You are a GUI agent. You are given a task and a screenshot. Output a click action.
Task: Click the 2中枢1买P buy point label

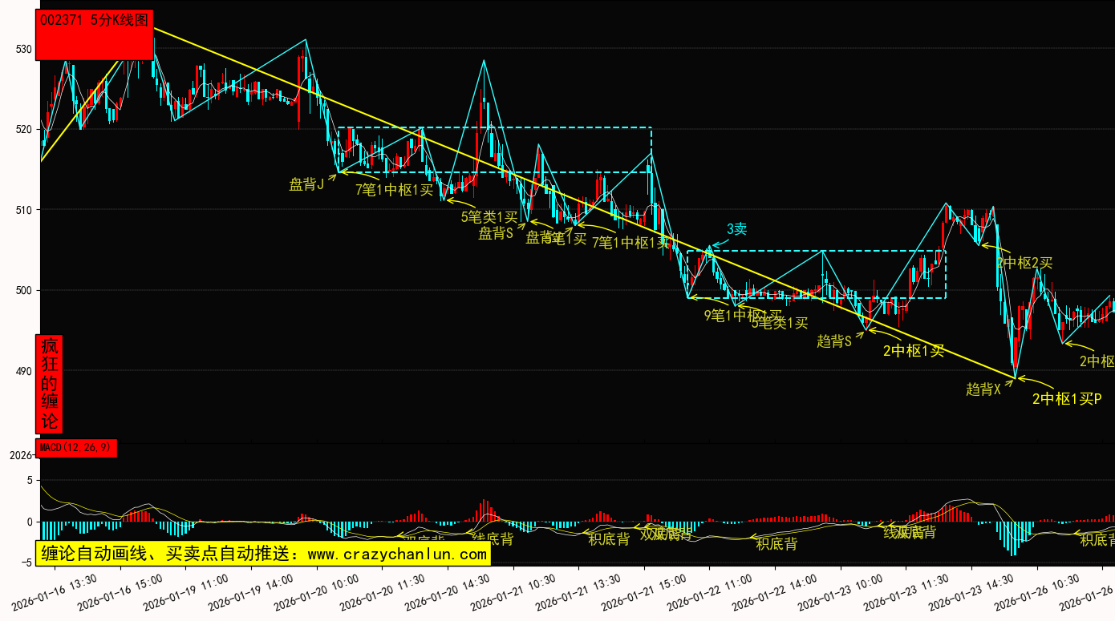coord(1067,398)
